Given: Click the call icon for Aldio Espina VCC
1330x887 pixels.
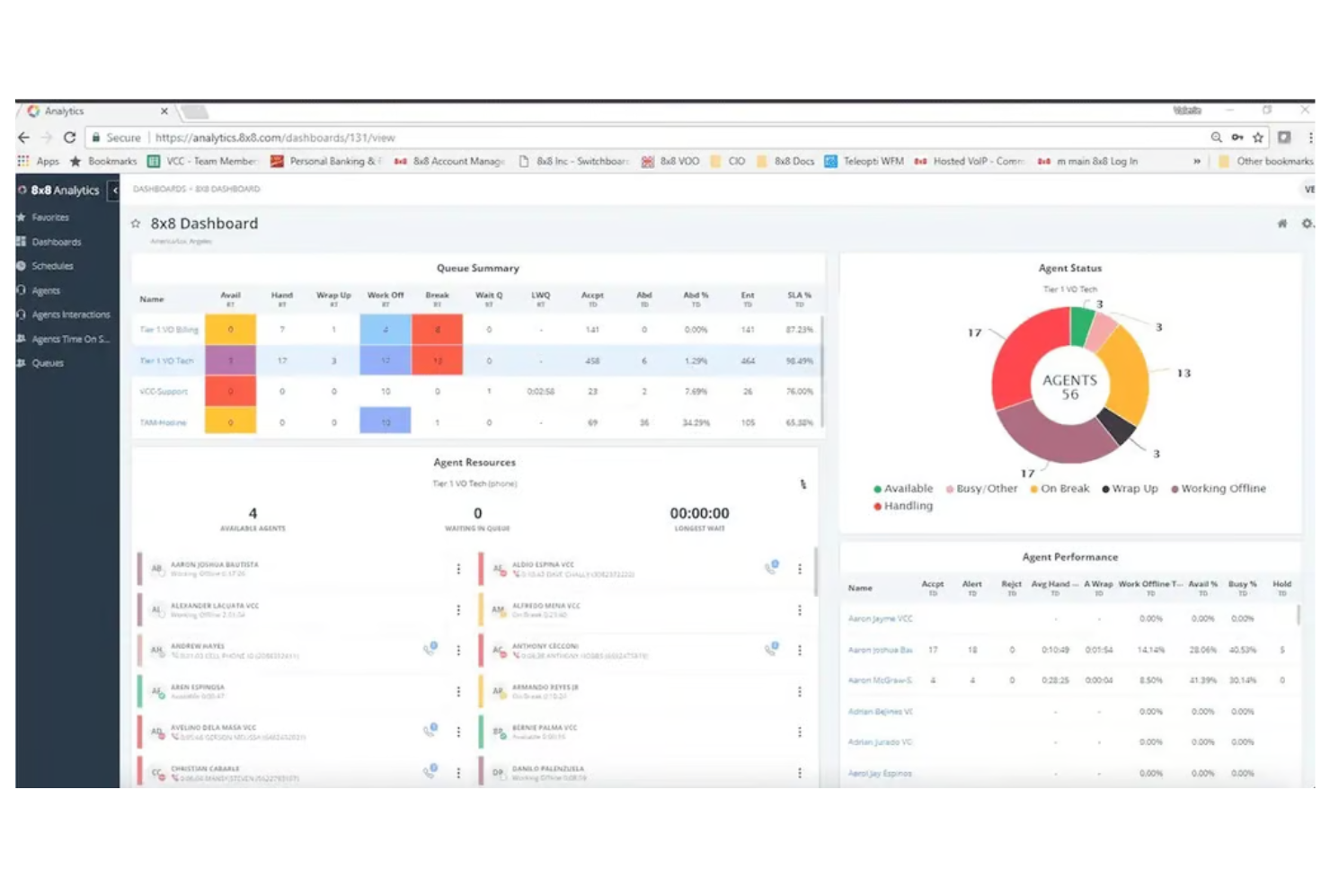Looking at the screenshot, I should (772, 567).
